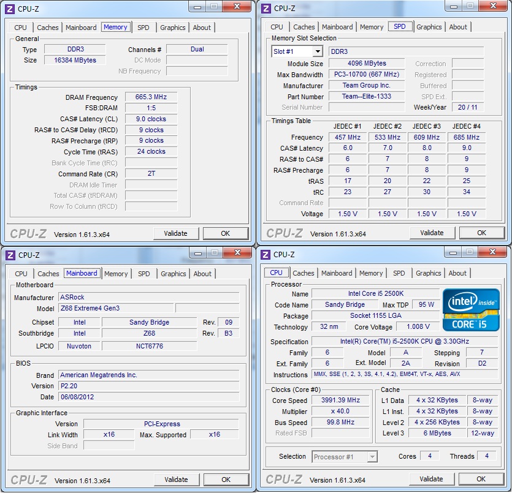
Task: Click the memory size value 16384 MBytes
Action: (75, 60)
